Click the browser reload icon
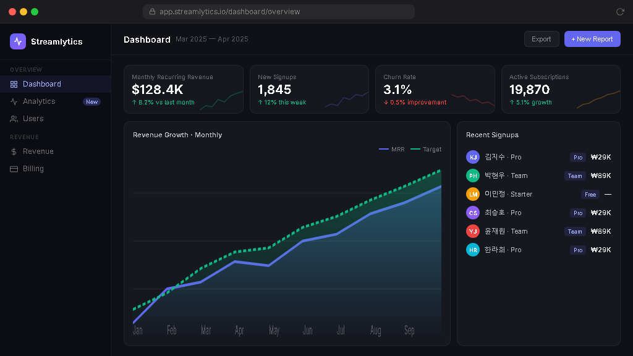Image resolution: width=633 pixels, height=356 pixels. (620, 12)
